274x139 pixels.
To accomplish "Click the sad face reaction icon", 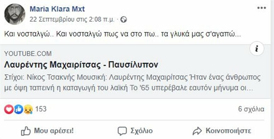I will [x=28, y=109].
